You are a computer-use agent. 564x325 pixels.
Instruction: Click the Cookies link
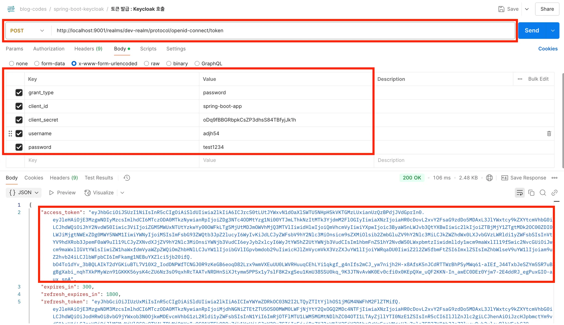point(548,49)
